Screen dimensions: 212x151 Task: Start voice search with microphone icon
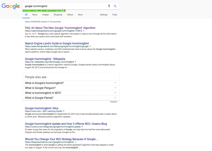pyautogui.click(x=109, y=6)
